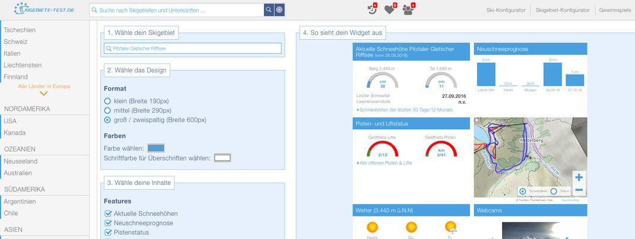This screenshot has height=239, width=635.
Task: Zoom out of the map with minus
Action: [x=579, y=190]
